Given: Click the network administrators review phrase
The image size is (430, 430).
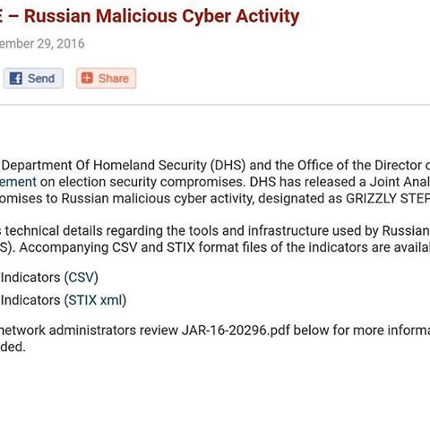Looking at the screenshot, I should point(89,331).
